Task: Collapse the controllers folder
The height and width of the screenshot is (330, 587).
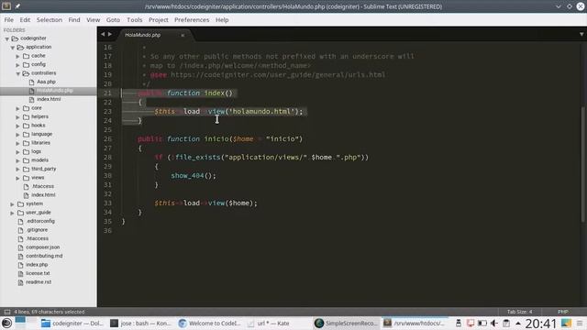Action: coord(18,73)
